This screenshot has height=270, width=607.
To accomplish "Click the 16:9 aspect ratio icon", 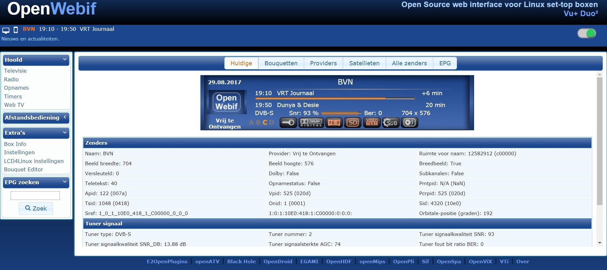I will (334, 122).
